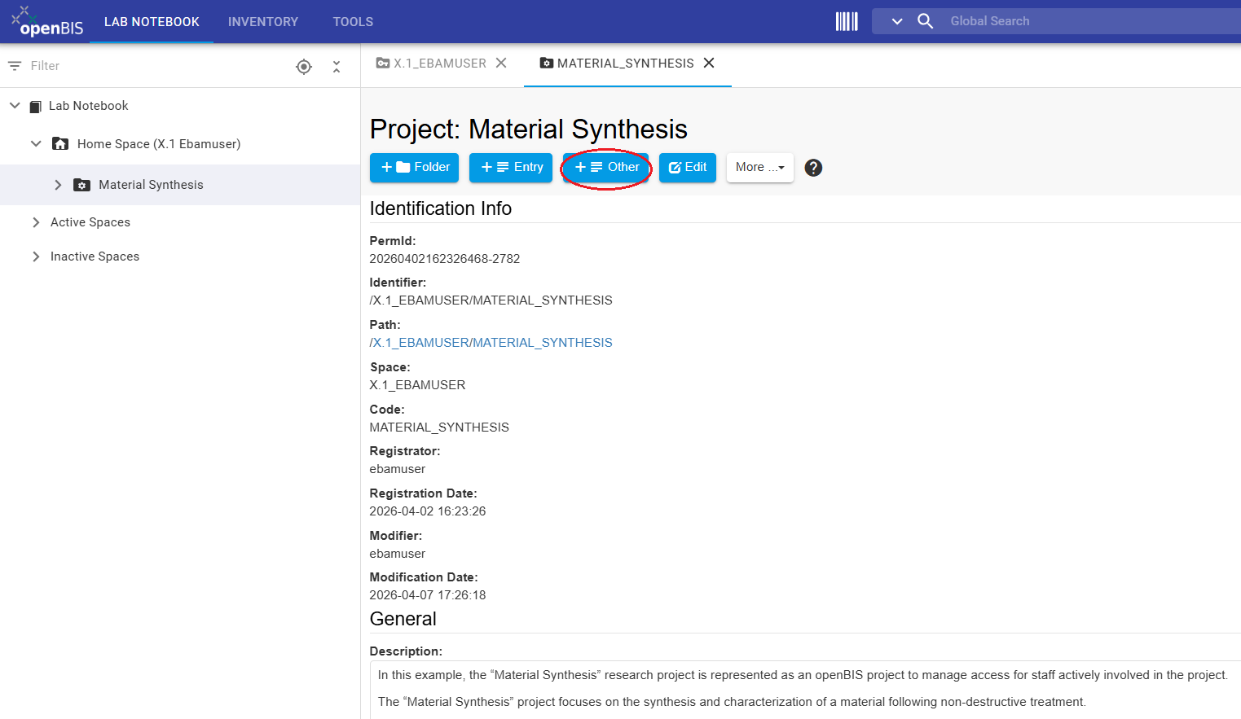Select Home Space (X.1 Ebamuser)

pyautogui.click(x=159, y=144)
